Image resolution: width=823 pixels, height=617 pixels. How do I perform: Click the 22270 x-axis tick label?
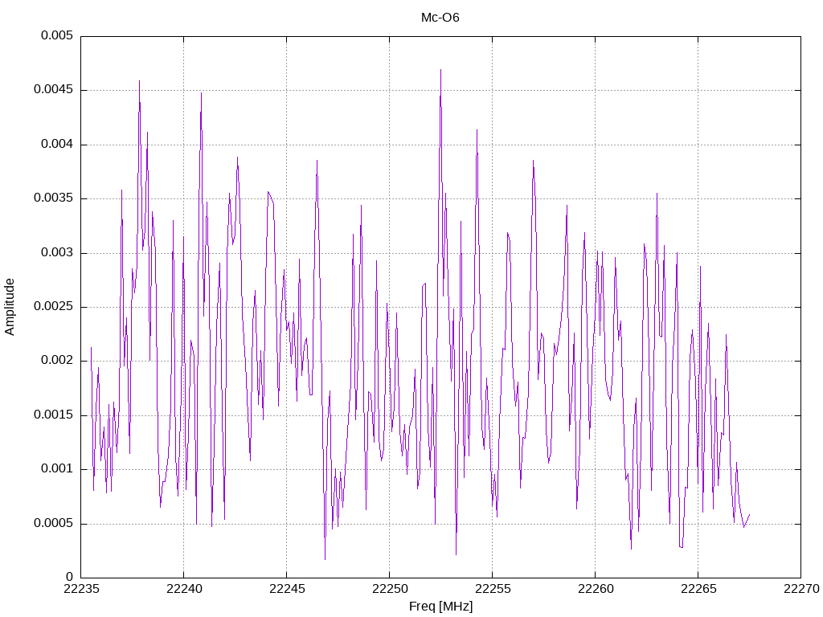point(801,589)
